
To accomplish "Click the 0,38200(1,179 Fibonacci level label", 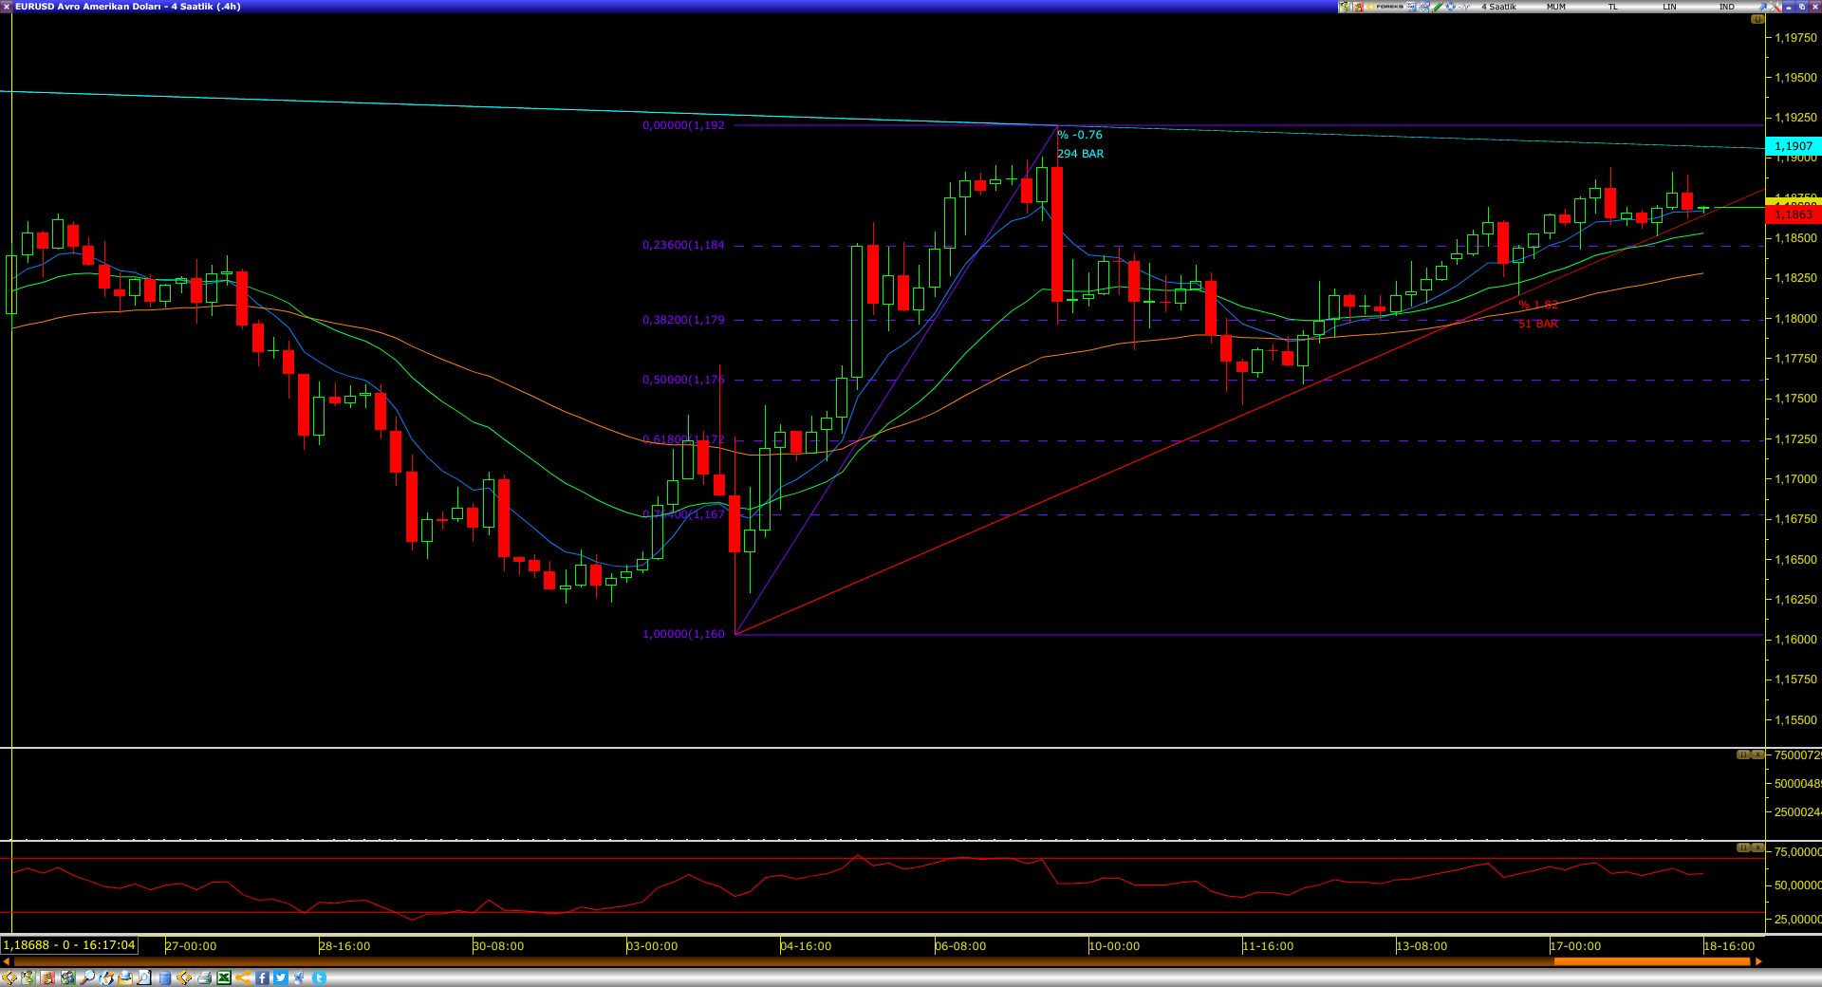I will [683, 320].
